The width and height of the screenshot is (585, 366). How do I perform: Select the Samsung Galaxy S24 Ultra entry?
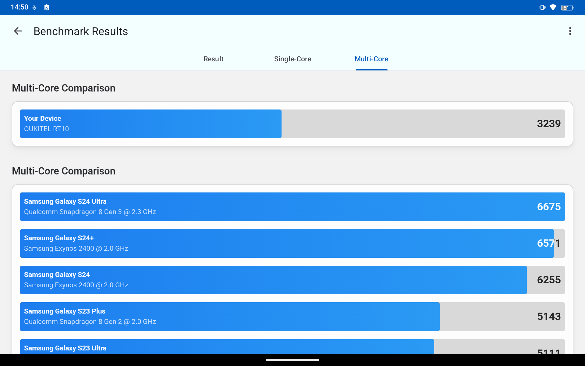(x=292, y=207)
